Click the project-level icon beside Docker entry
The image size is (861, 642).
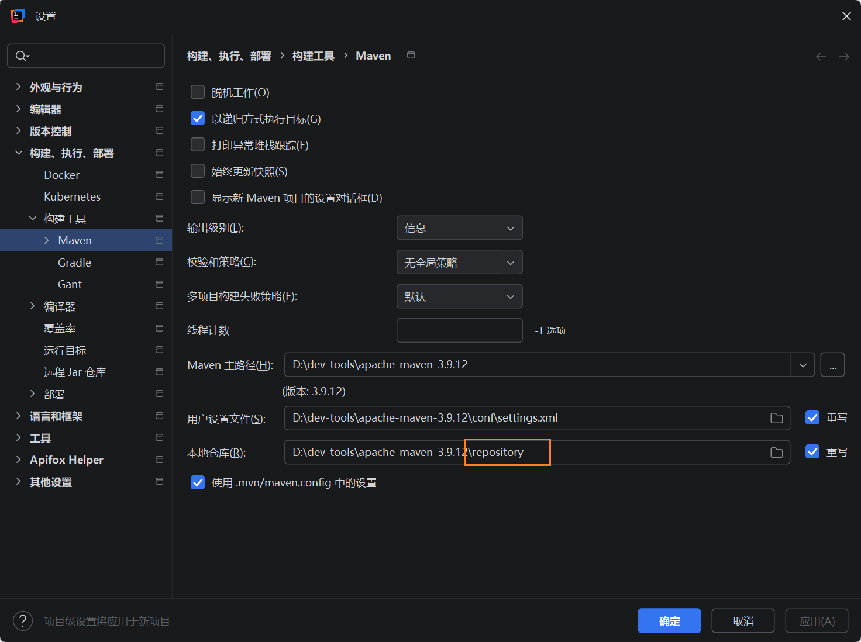click(x=159, y=174)
